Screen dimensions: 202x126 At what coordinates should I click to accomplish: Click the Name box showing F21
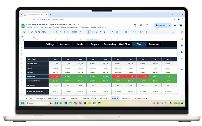(x=25, y=37)
